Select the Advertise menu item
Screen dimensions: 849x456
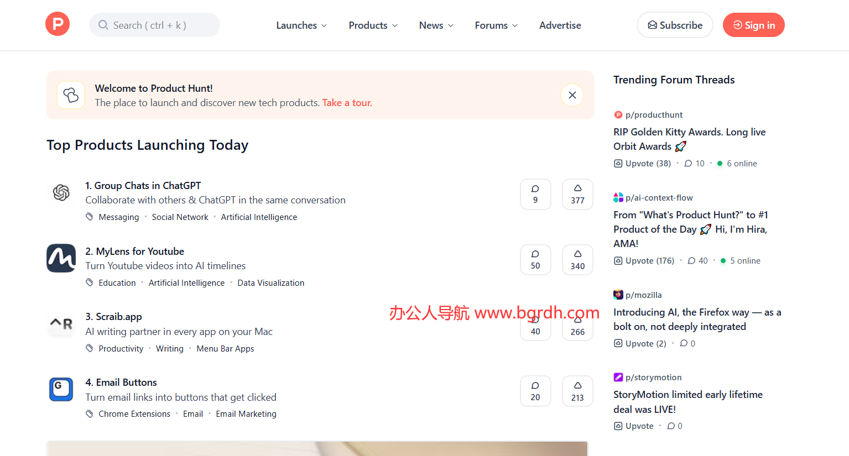pyautogui.click(x=560, y=25)
